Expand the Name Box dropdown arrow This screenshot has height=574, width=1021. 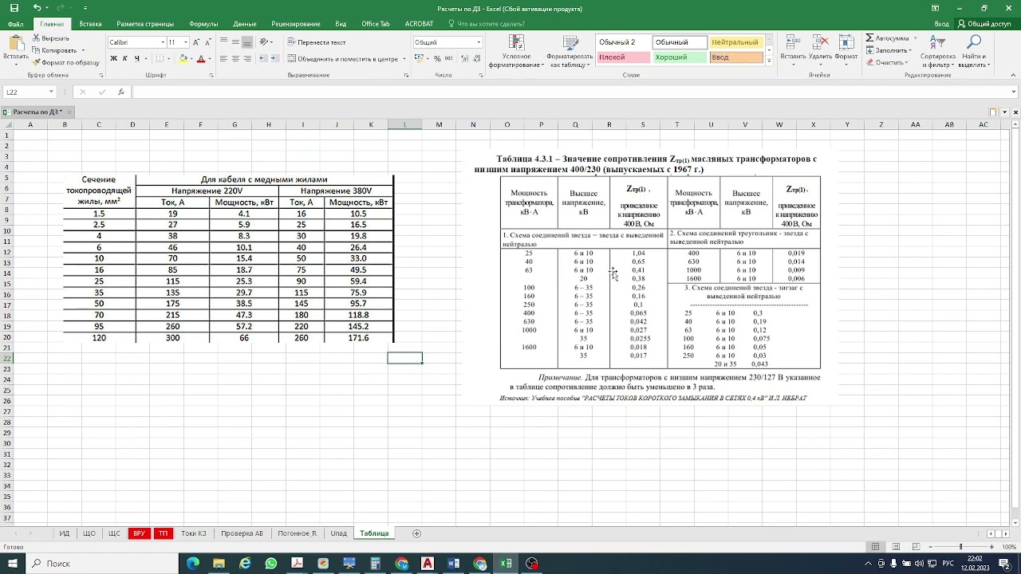point(51,92)
